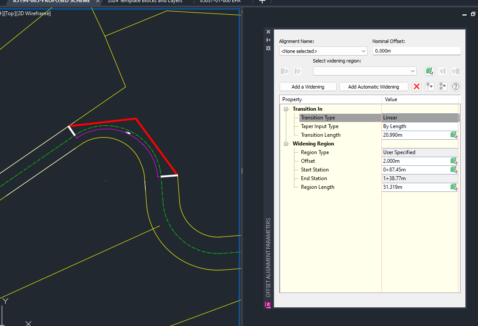Jump to next widening region with arrow icon

tap(443, 71)
